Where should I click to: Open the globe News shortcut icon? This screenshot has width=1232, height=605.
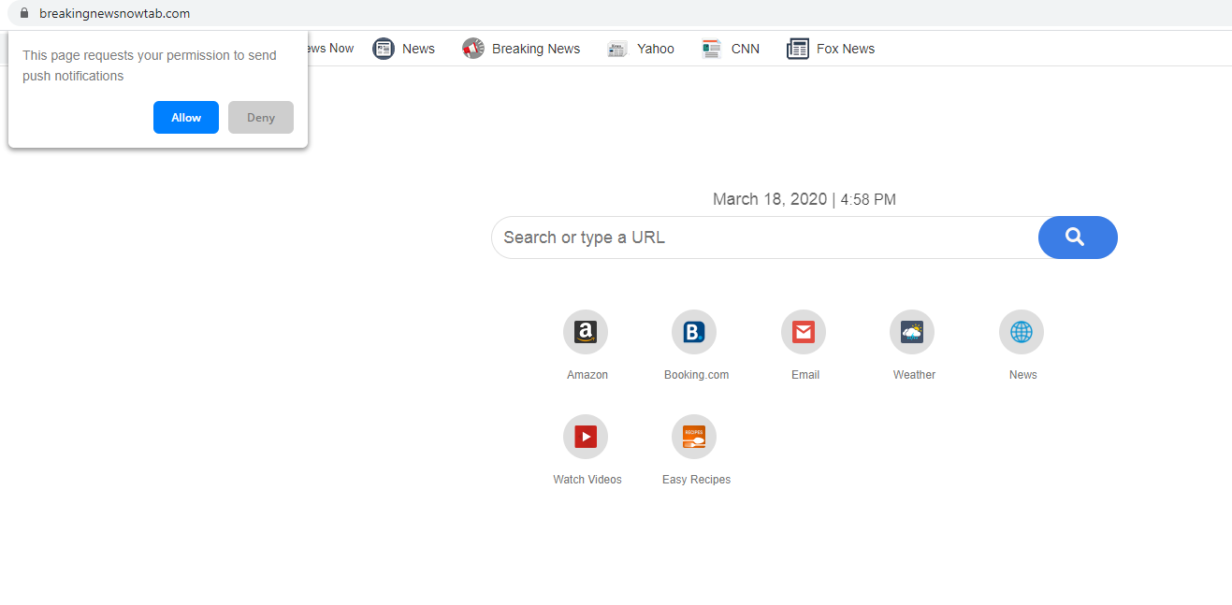pos(1022,332)
